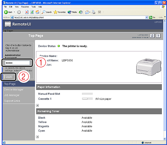Click Cassette 1 paper level bar
This screenshot has height=145, width=167.
87,99
